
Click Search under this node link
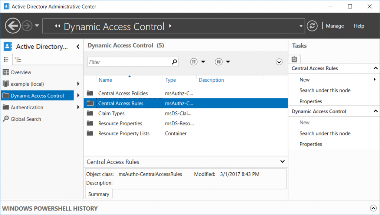tap(325, 90)
